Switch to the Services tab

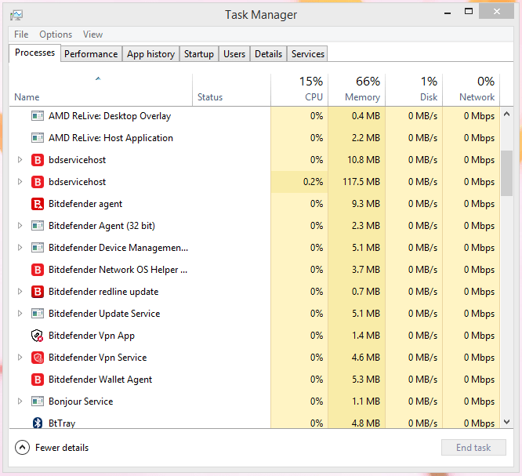pyautogui.click(x=307, y=54)
